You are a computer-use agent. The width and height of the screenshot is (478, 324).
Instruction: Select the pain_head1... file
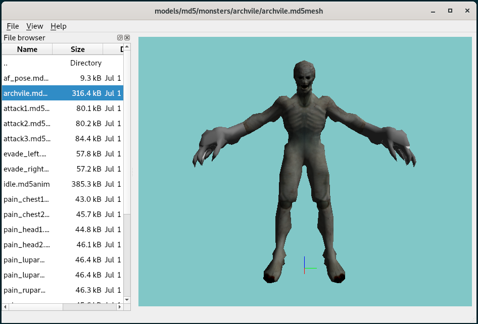coord(63,230)
